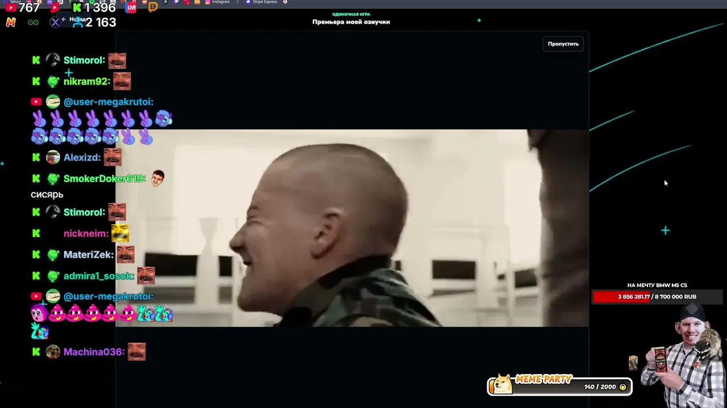The height and width of the screenshot is (408, 727).
Task: Click the Kick badge next to nickneim
Action: (x=36, y=233)
